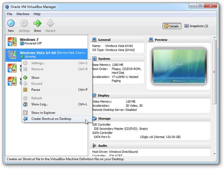
Task: Click the Create Shortcut arrow icon
Action: (x=25, y=119)
